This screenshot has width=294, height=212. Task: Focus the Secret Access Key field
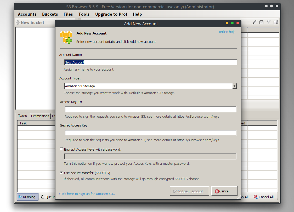click(x=150, y=133)
